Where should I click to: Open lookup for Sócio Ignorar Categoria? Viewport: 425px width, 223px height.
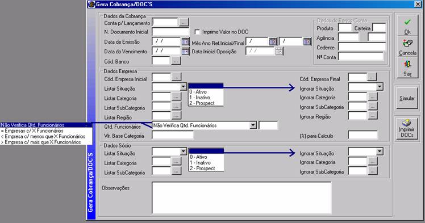coord(373,162)
